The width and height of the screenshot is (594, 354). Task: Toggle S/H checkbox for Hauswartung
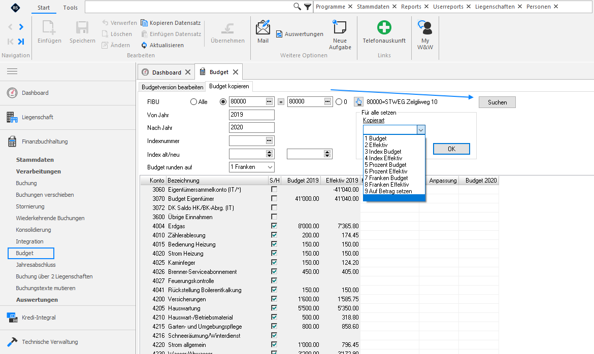(274, 308)
